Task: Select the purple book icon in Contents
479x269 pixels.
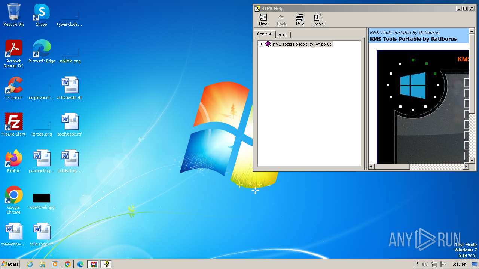Action: (x=268, y=44)
